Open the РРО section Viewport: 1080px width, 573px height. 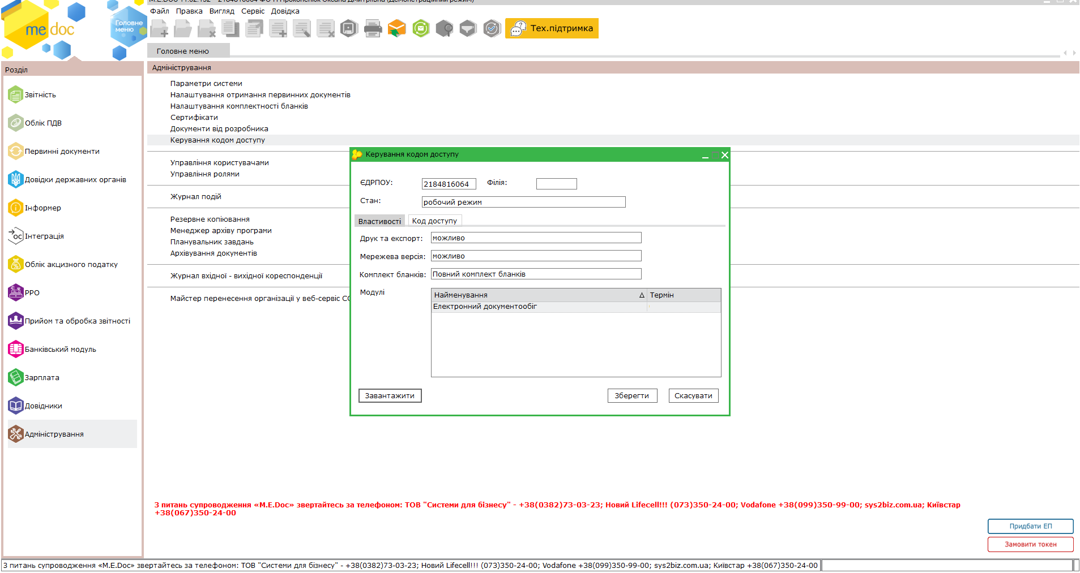pyautogui.click(x=32, y=293)
